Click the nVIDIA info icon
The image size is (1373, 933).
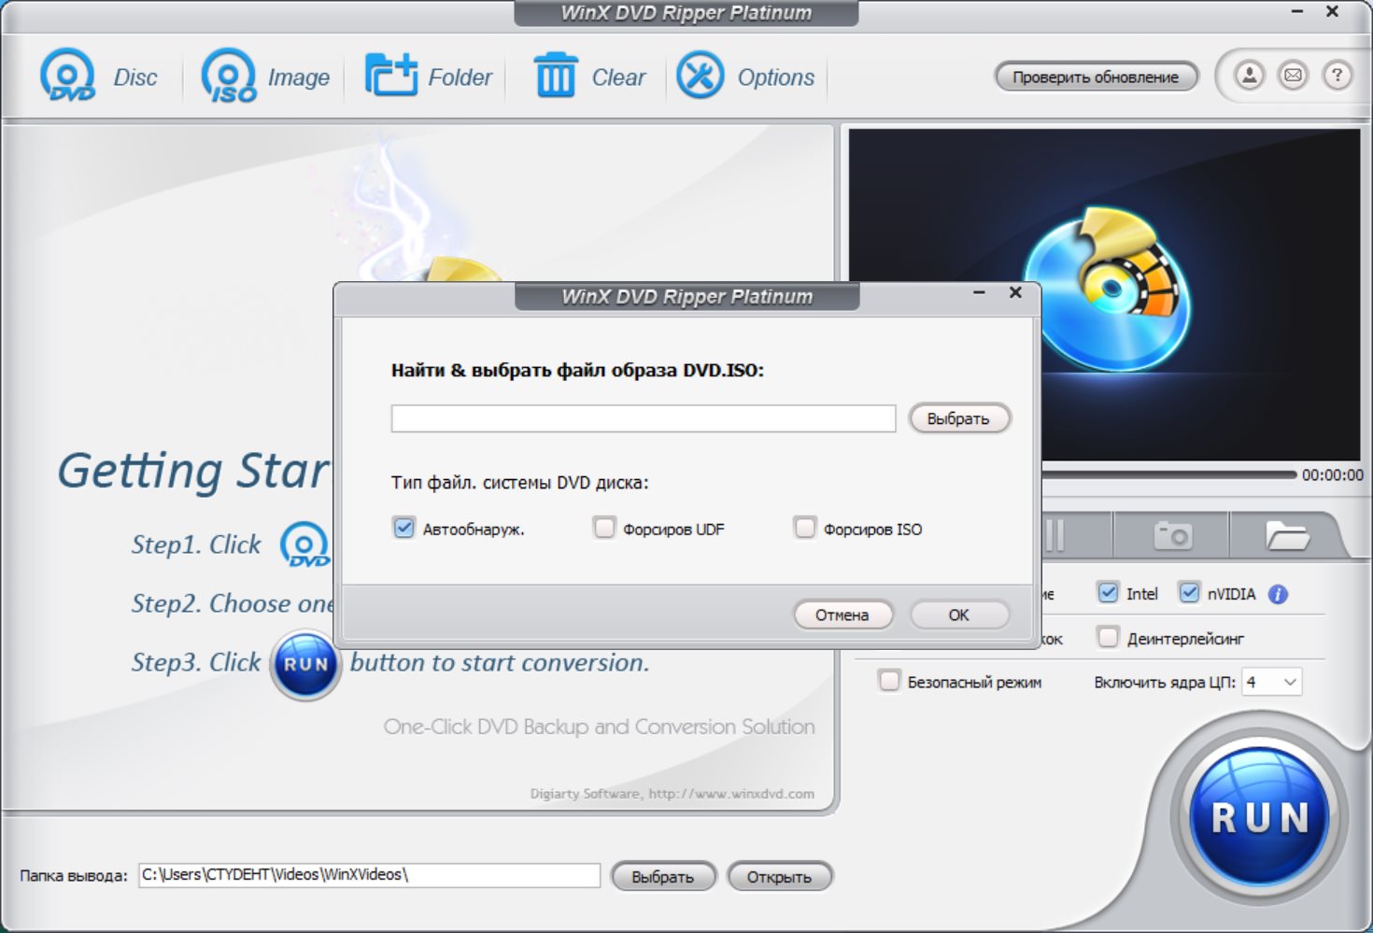pyautogui.click(x=1278, y=594)
